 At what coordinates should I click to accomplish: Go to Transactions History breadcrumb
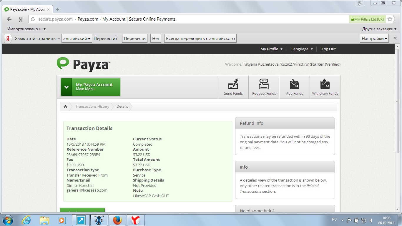[x=92, y=107]
